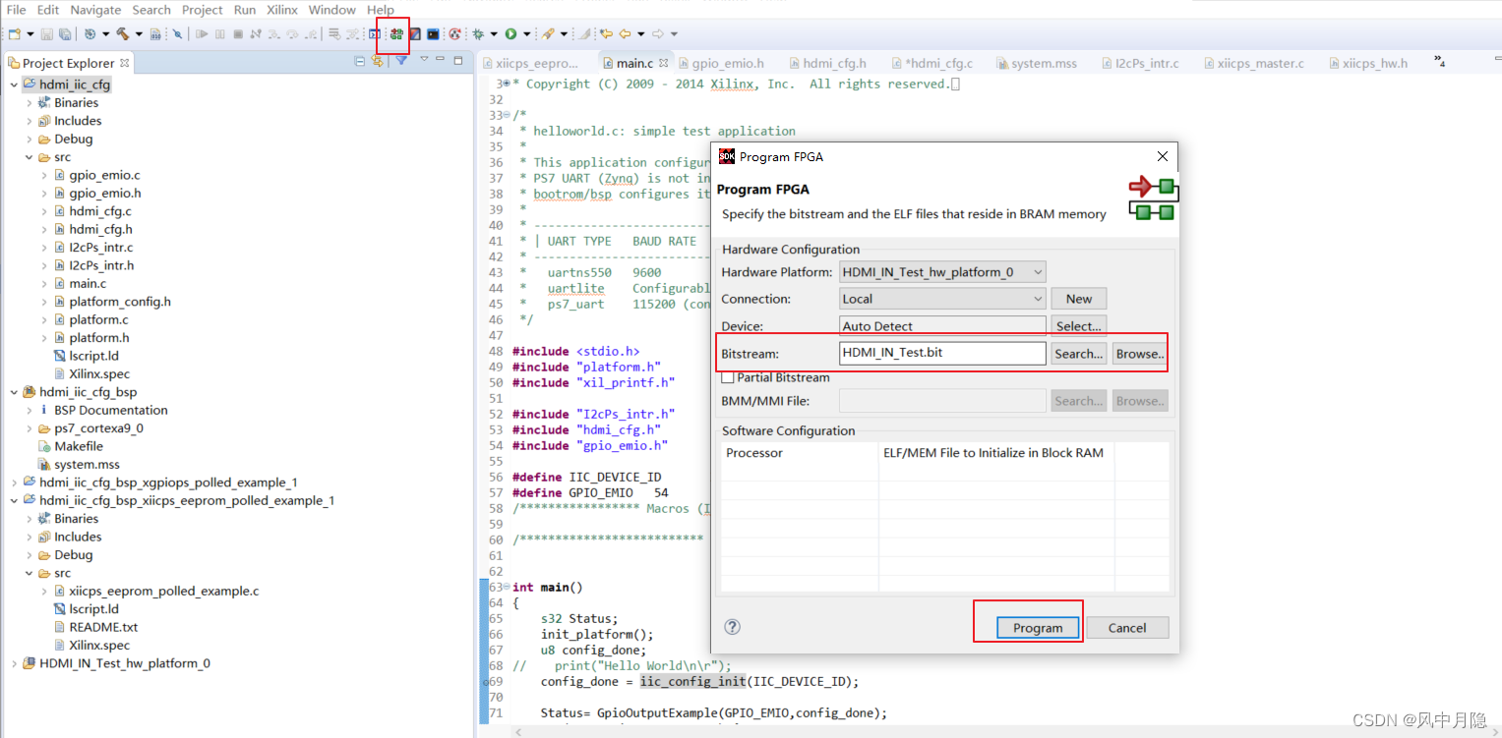Click the Cancel button

click(x=1127, y=628)
